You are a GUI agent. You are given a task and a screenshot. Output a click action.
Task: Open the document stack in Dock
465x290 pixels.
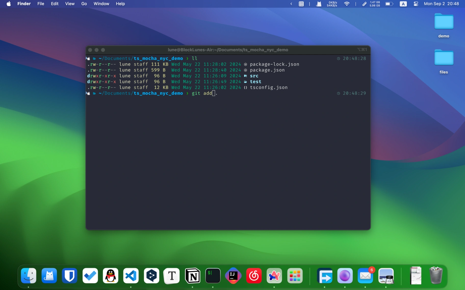pos(416,276)
